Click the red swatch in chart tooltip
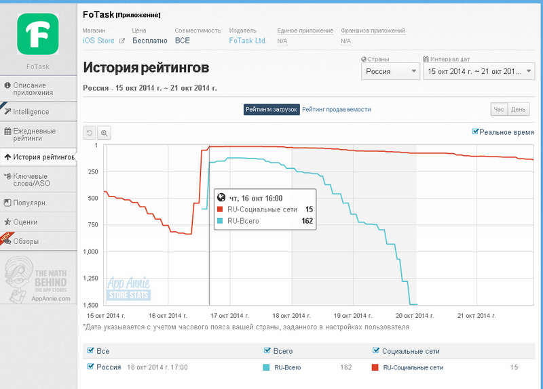Viewport: 543px width, 389px height. tap(219, 209)
